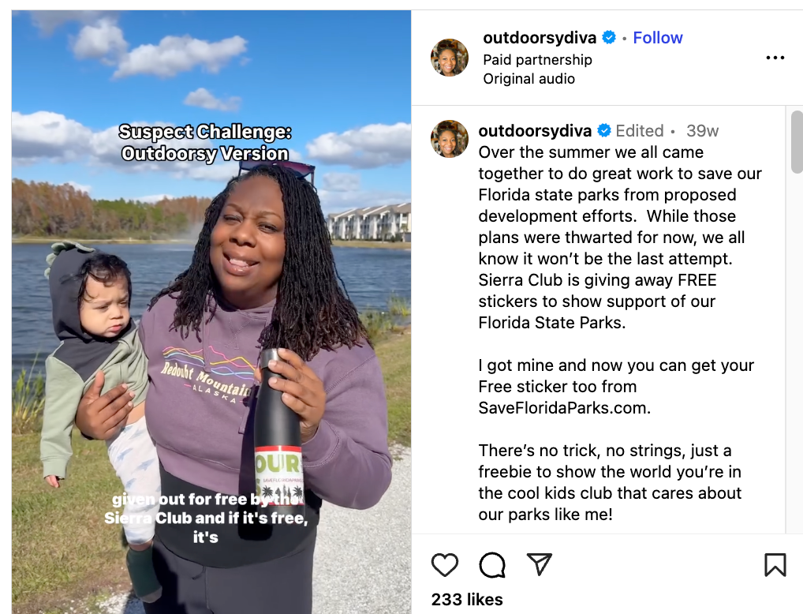Like the post with heart icon

[x=445, y=565]
